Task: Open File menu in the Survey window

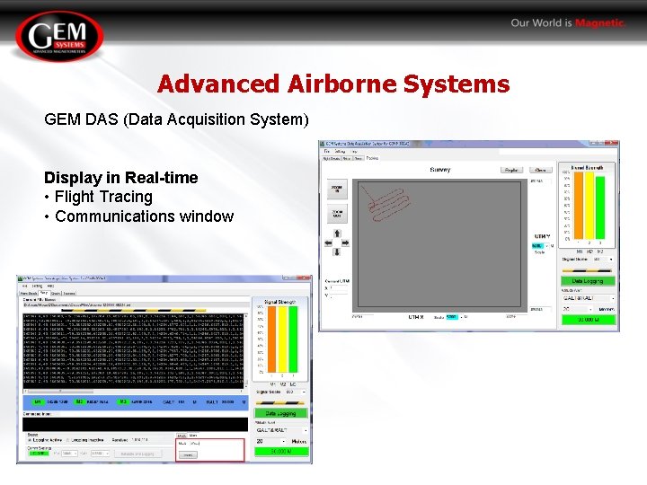Action: click(327, 152)
